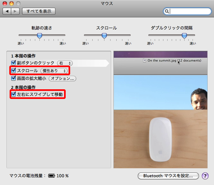
Task: Open the 右 secondary click side dropdown
Action: click(x=65, y=63)
